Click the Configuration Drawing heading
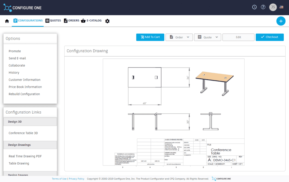Viewport: 289px width, 182px height. tap(87, 51)
